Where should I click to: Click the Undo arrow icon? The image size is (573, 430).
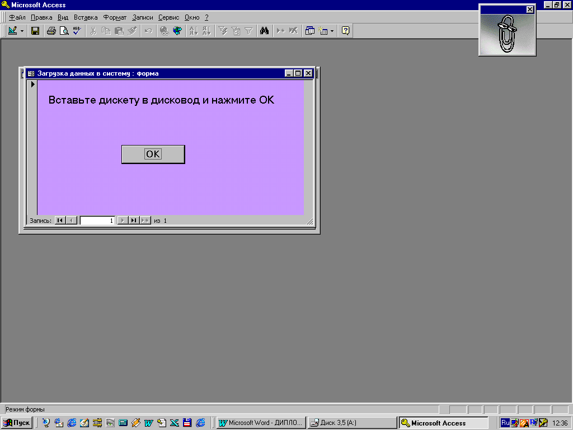[148, 31]
